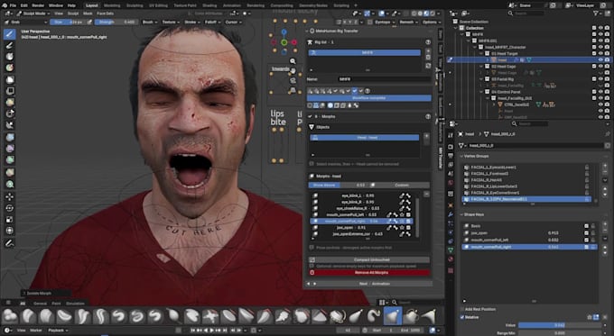Toggle jaw_open shape key checkbox
Image resolution: width=614 pixels, height=336 pixels.
pyautogui.click(x=586, y=232)
